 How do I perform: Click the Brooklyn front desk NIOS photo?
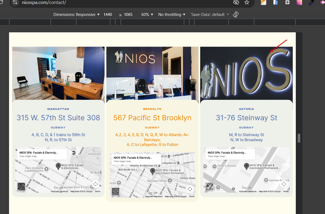coord(152,73)
